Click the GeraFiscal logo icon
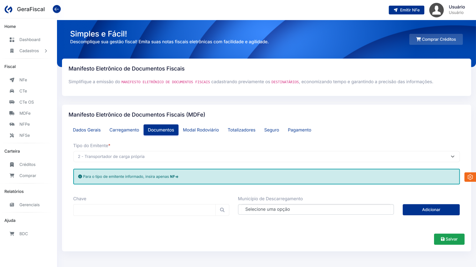 pyautogui.click(x=9, y=9)
